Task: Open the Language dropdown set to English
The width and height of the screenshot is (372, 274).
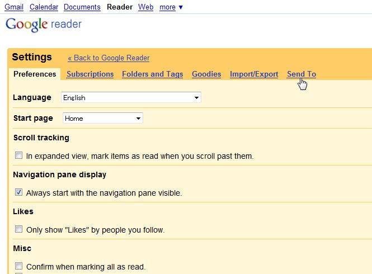Action: [x=131, y=97]
